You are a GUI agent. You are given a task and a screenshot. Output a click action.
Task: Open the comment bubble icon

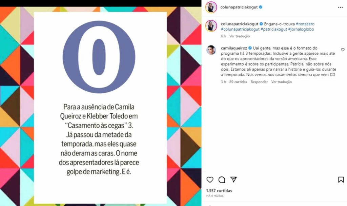click(x=222, y=180)
